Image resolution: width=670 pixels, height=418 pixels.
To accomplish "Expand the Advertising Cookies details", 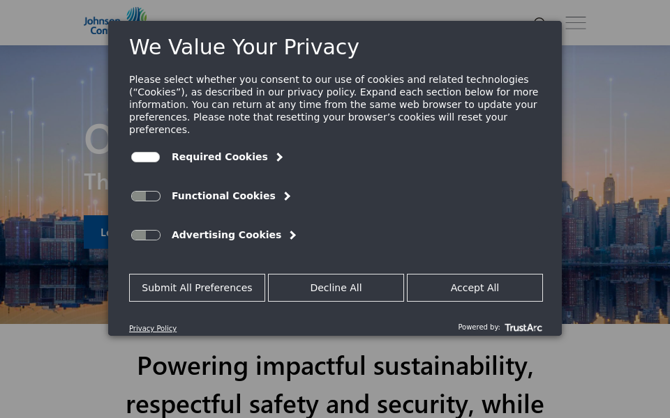I will pyautogui.click(x=292, y=235).
